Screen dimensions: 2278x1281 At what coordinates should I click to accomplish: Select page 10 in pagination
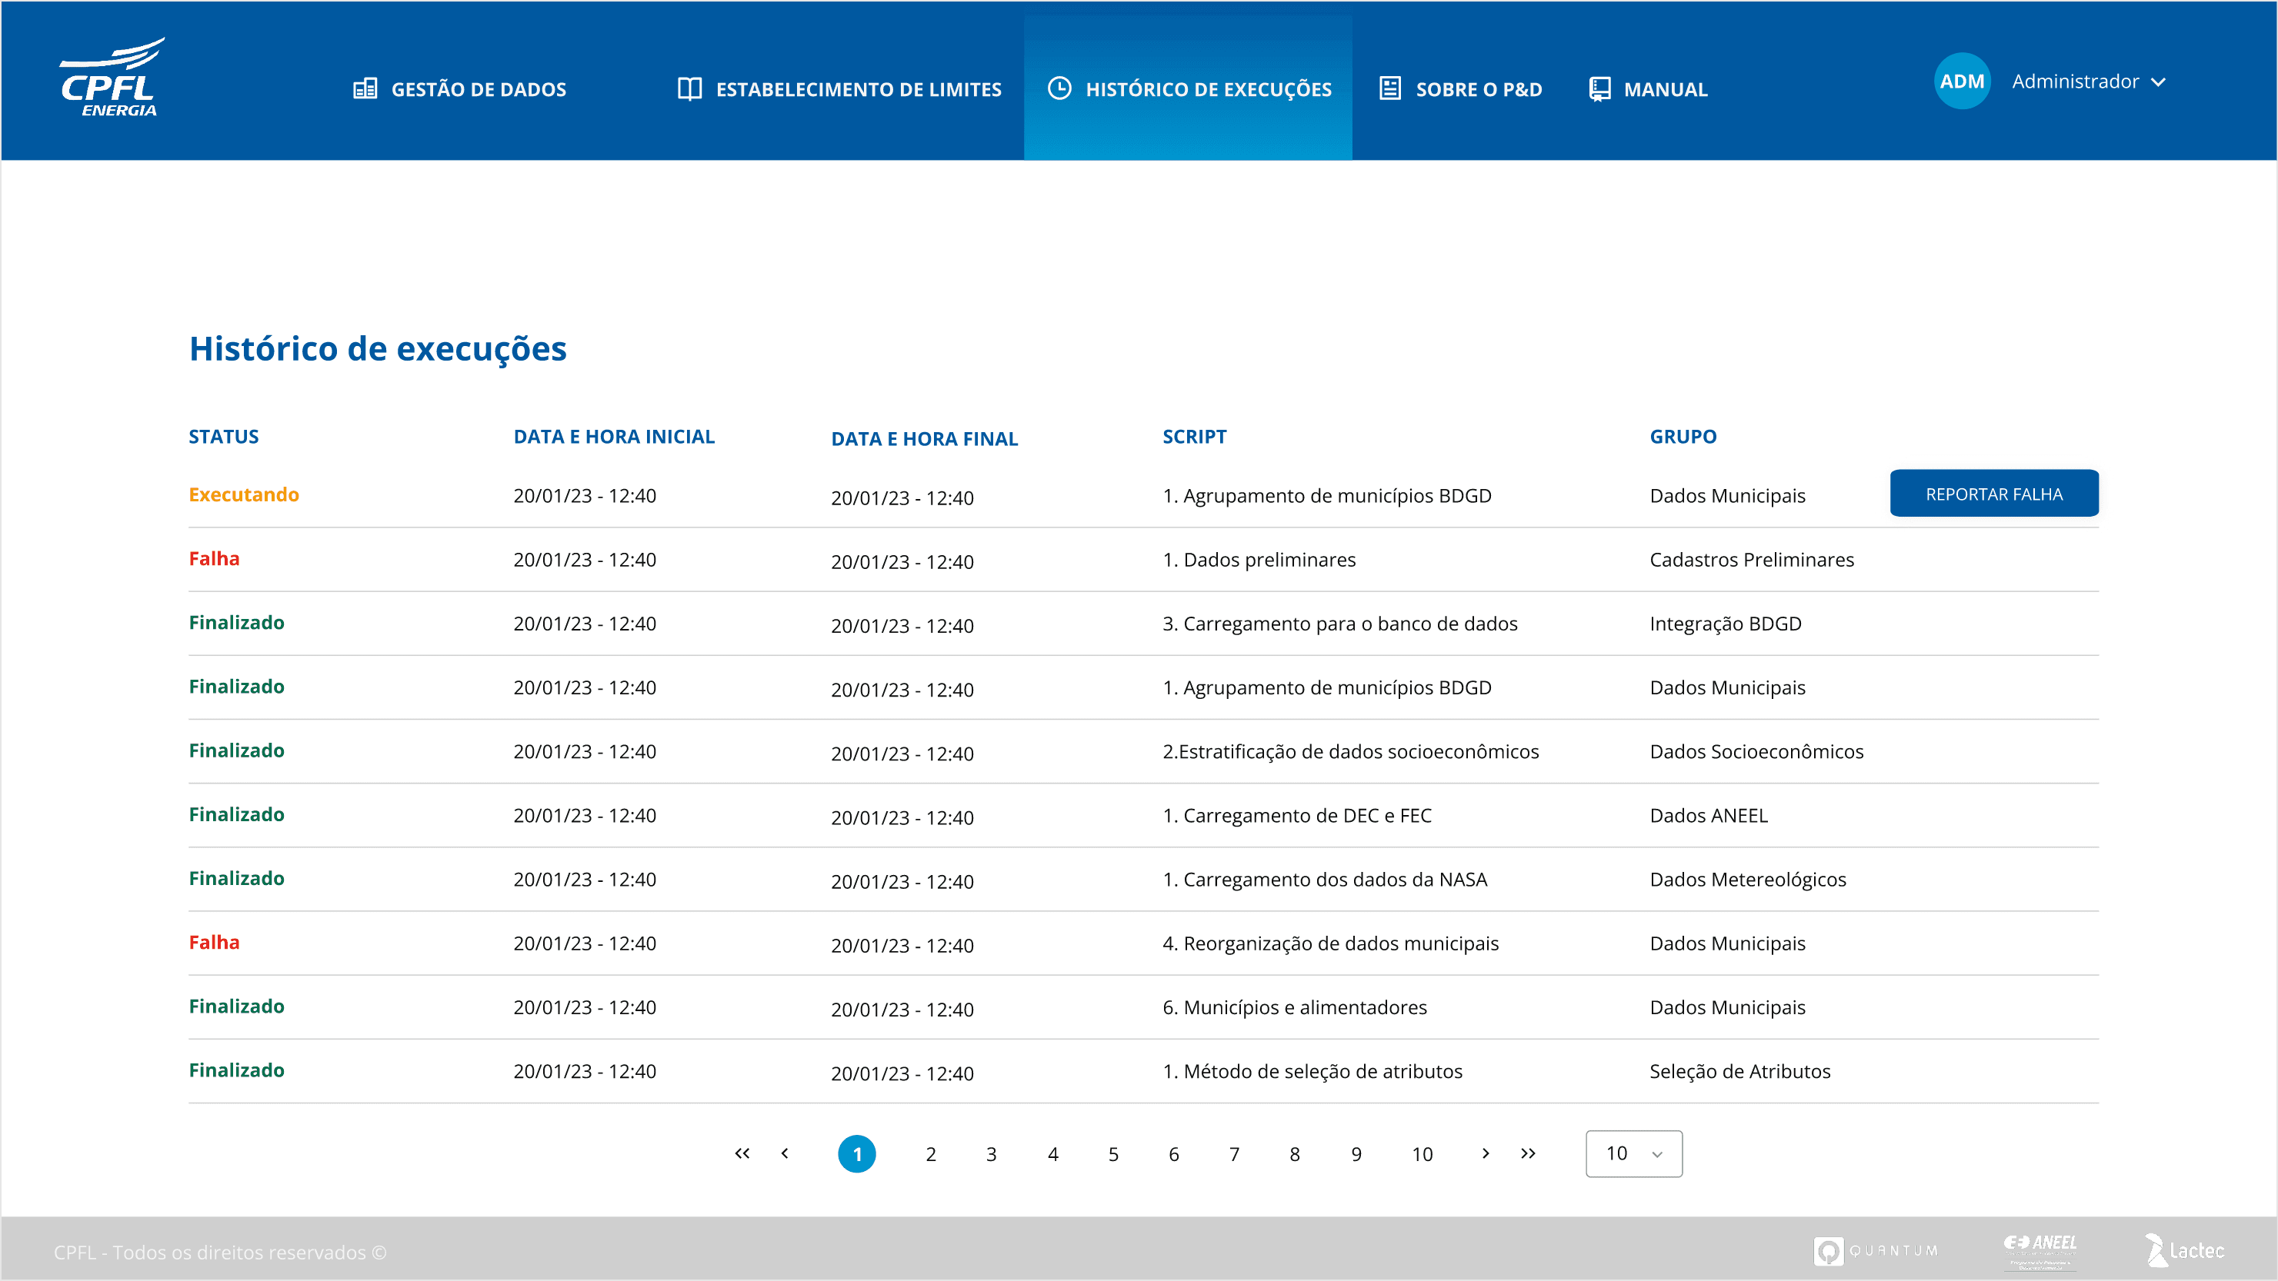1422,1153
